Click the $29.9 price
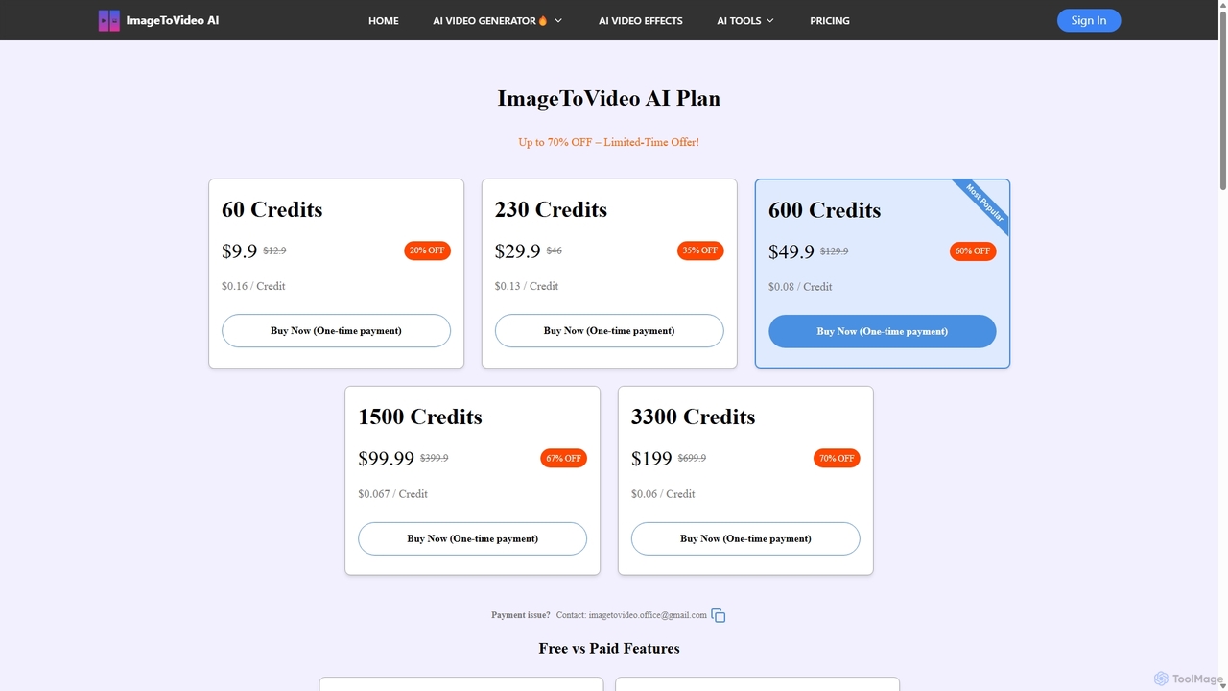Screen dimensions: 1228x691 click(x=518, y=251)
